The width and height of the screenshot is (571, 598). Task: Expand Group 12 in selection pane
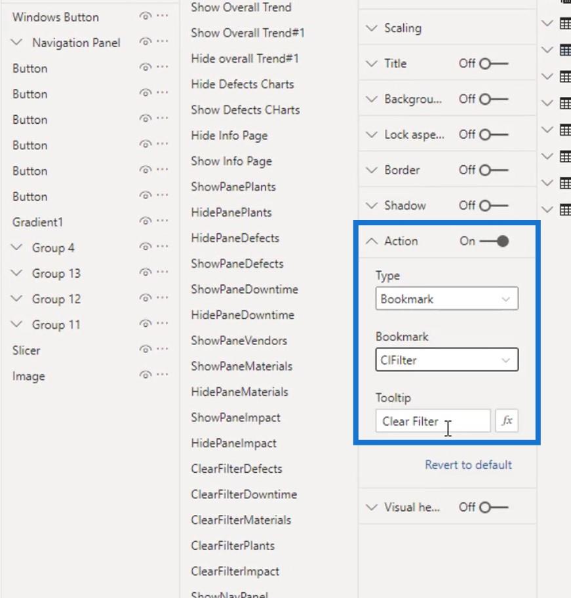16,298
